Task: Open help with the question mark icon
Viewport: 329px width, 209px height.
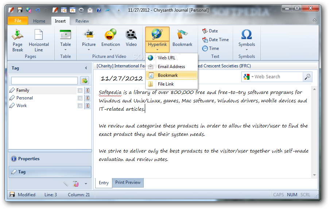Action: (x=99, y=10)
